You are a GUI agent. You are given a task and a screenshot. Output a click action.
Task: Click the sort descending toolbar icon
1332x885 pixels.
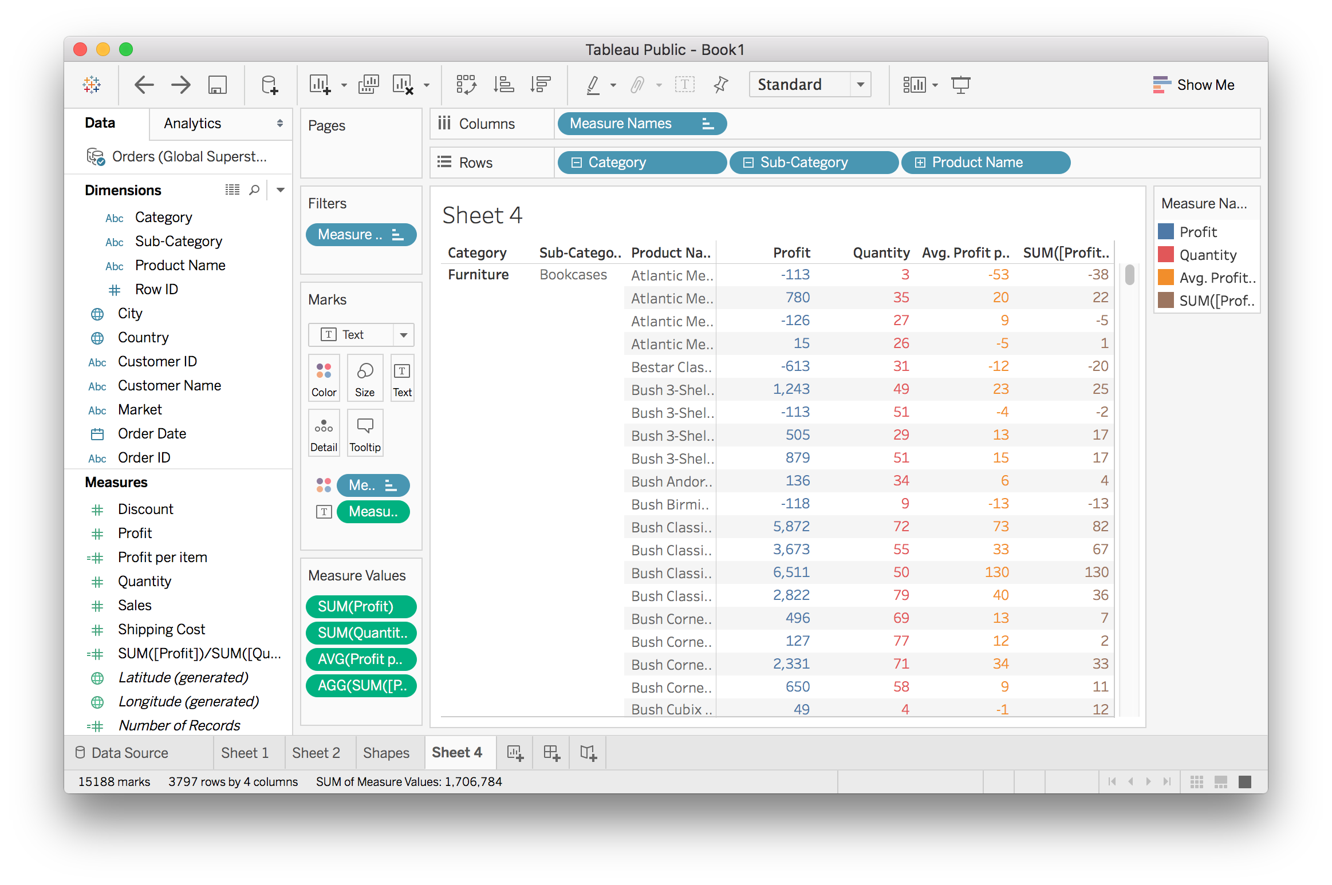(x=540, y=85)
